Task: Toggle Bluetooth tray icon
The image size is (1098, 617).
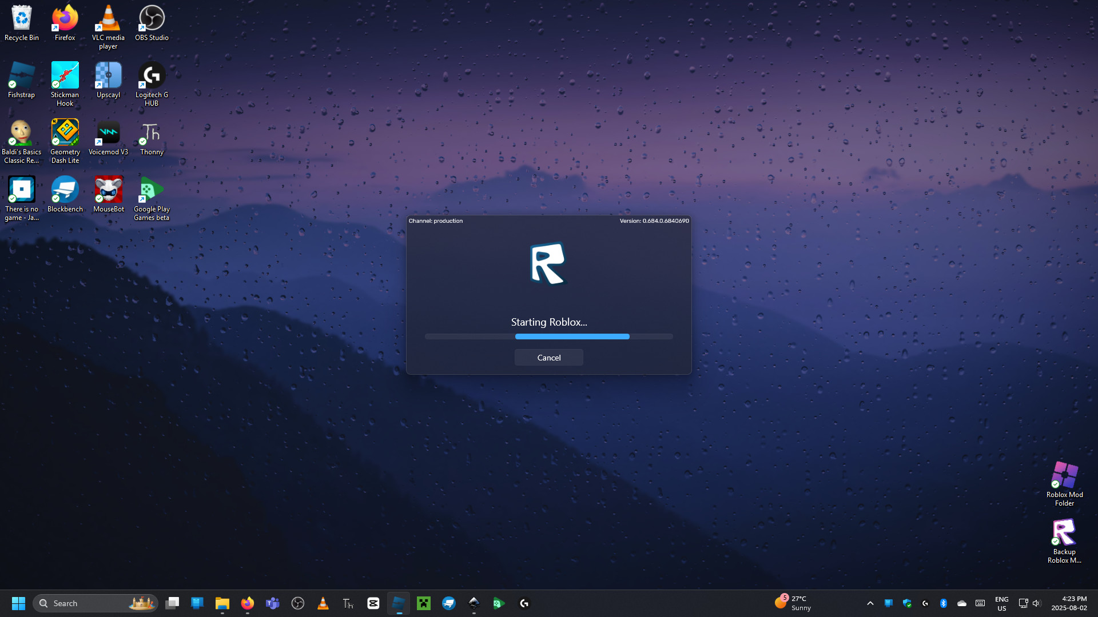Action: (944, 603)
